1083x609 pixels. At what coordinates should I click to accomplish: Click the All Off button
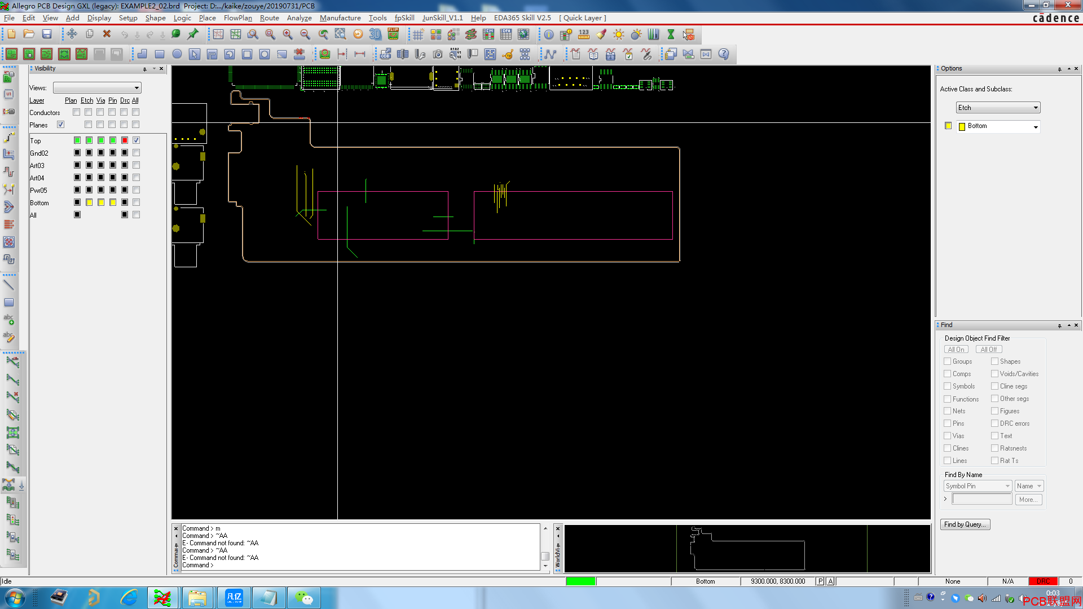(x=989, y=350)
